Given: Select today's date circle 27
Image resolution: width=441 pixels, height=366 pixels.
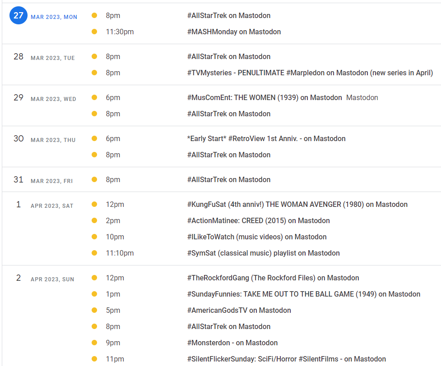Looking at the screenshot, I should pyautogui.click(x=19, y=15).
